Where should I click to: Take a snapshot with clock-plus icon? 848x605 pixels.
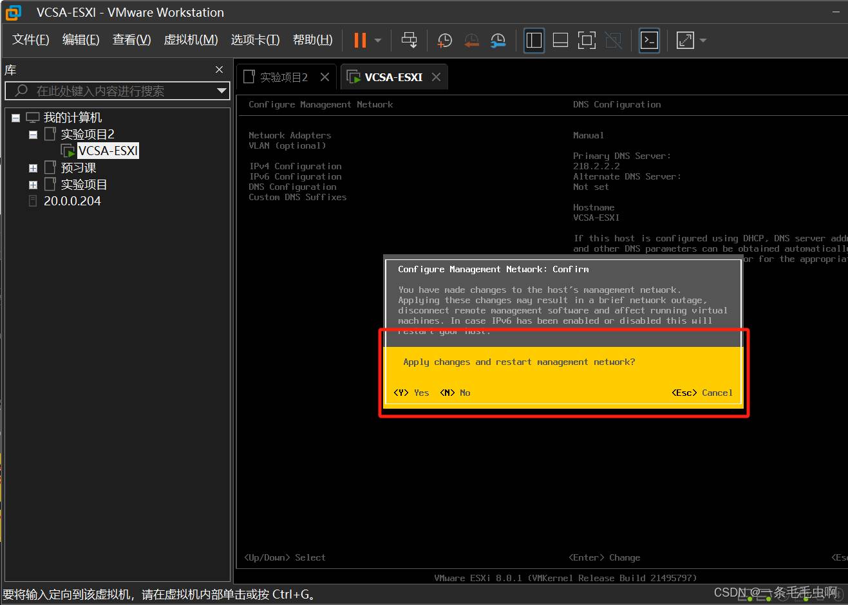[444, 41]
